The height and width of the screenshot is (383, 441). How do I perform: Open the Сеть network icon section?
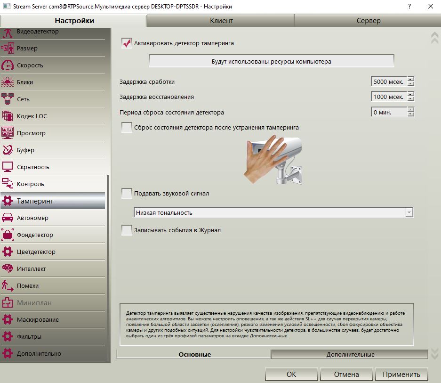click(x=8, y=99)
